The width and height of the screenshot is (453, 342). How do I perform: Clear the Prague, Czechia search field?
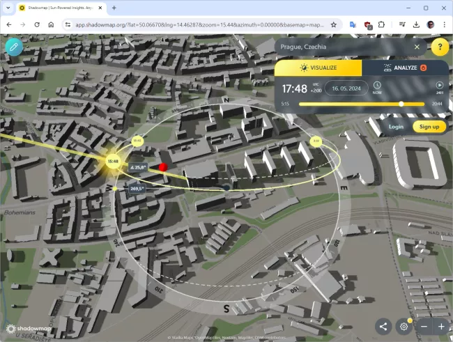click(417, 47)
